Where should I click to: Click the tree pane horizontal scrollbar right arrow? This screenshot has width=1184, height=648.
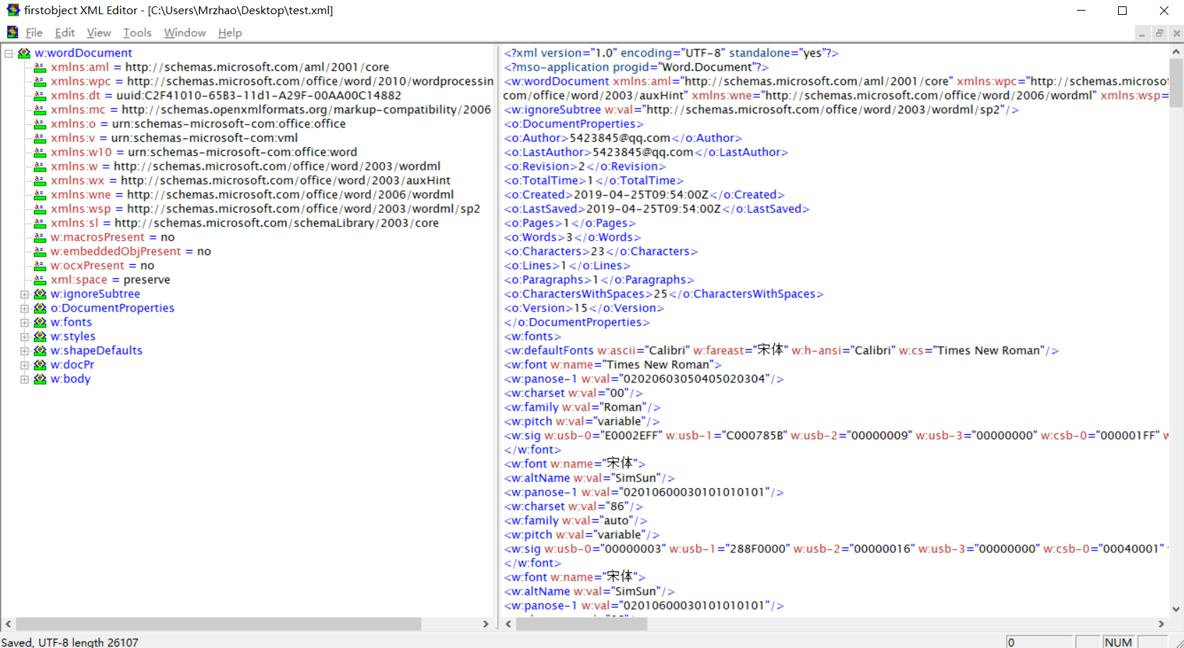pyautogui.click(x=486, y=624)
